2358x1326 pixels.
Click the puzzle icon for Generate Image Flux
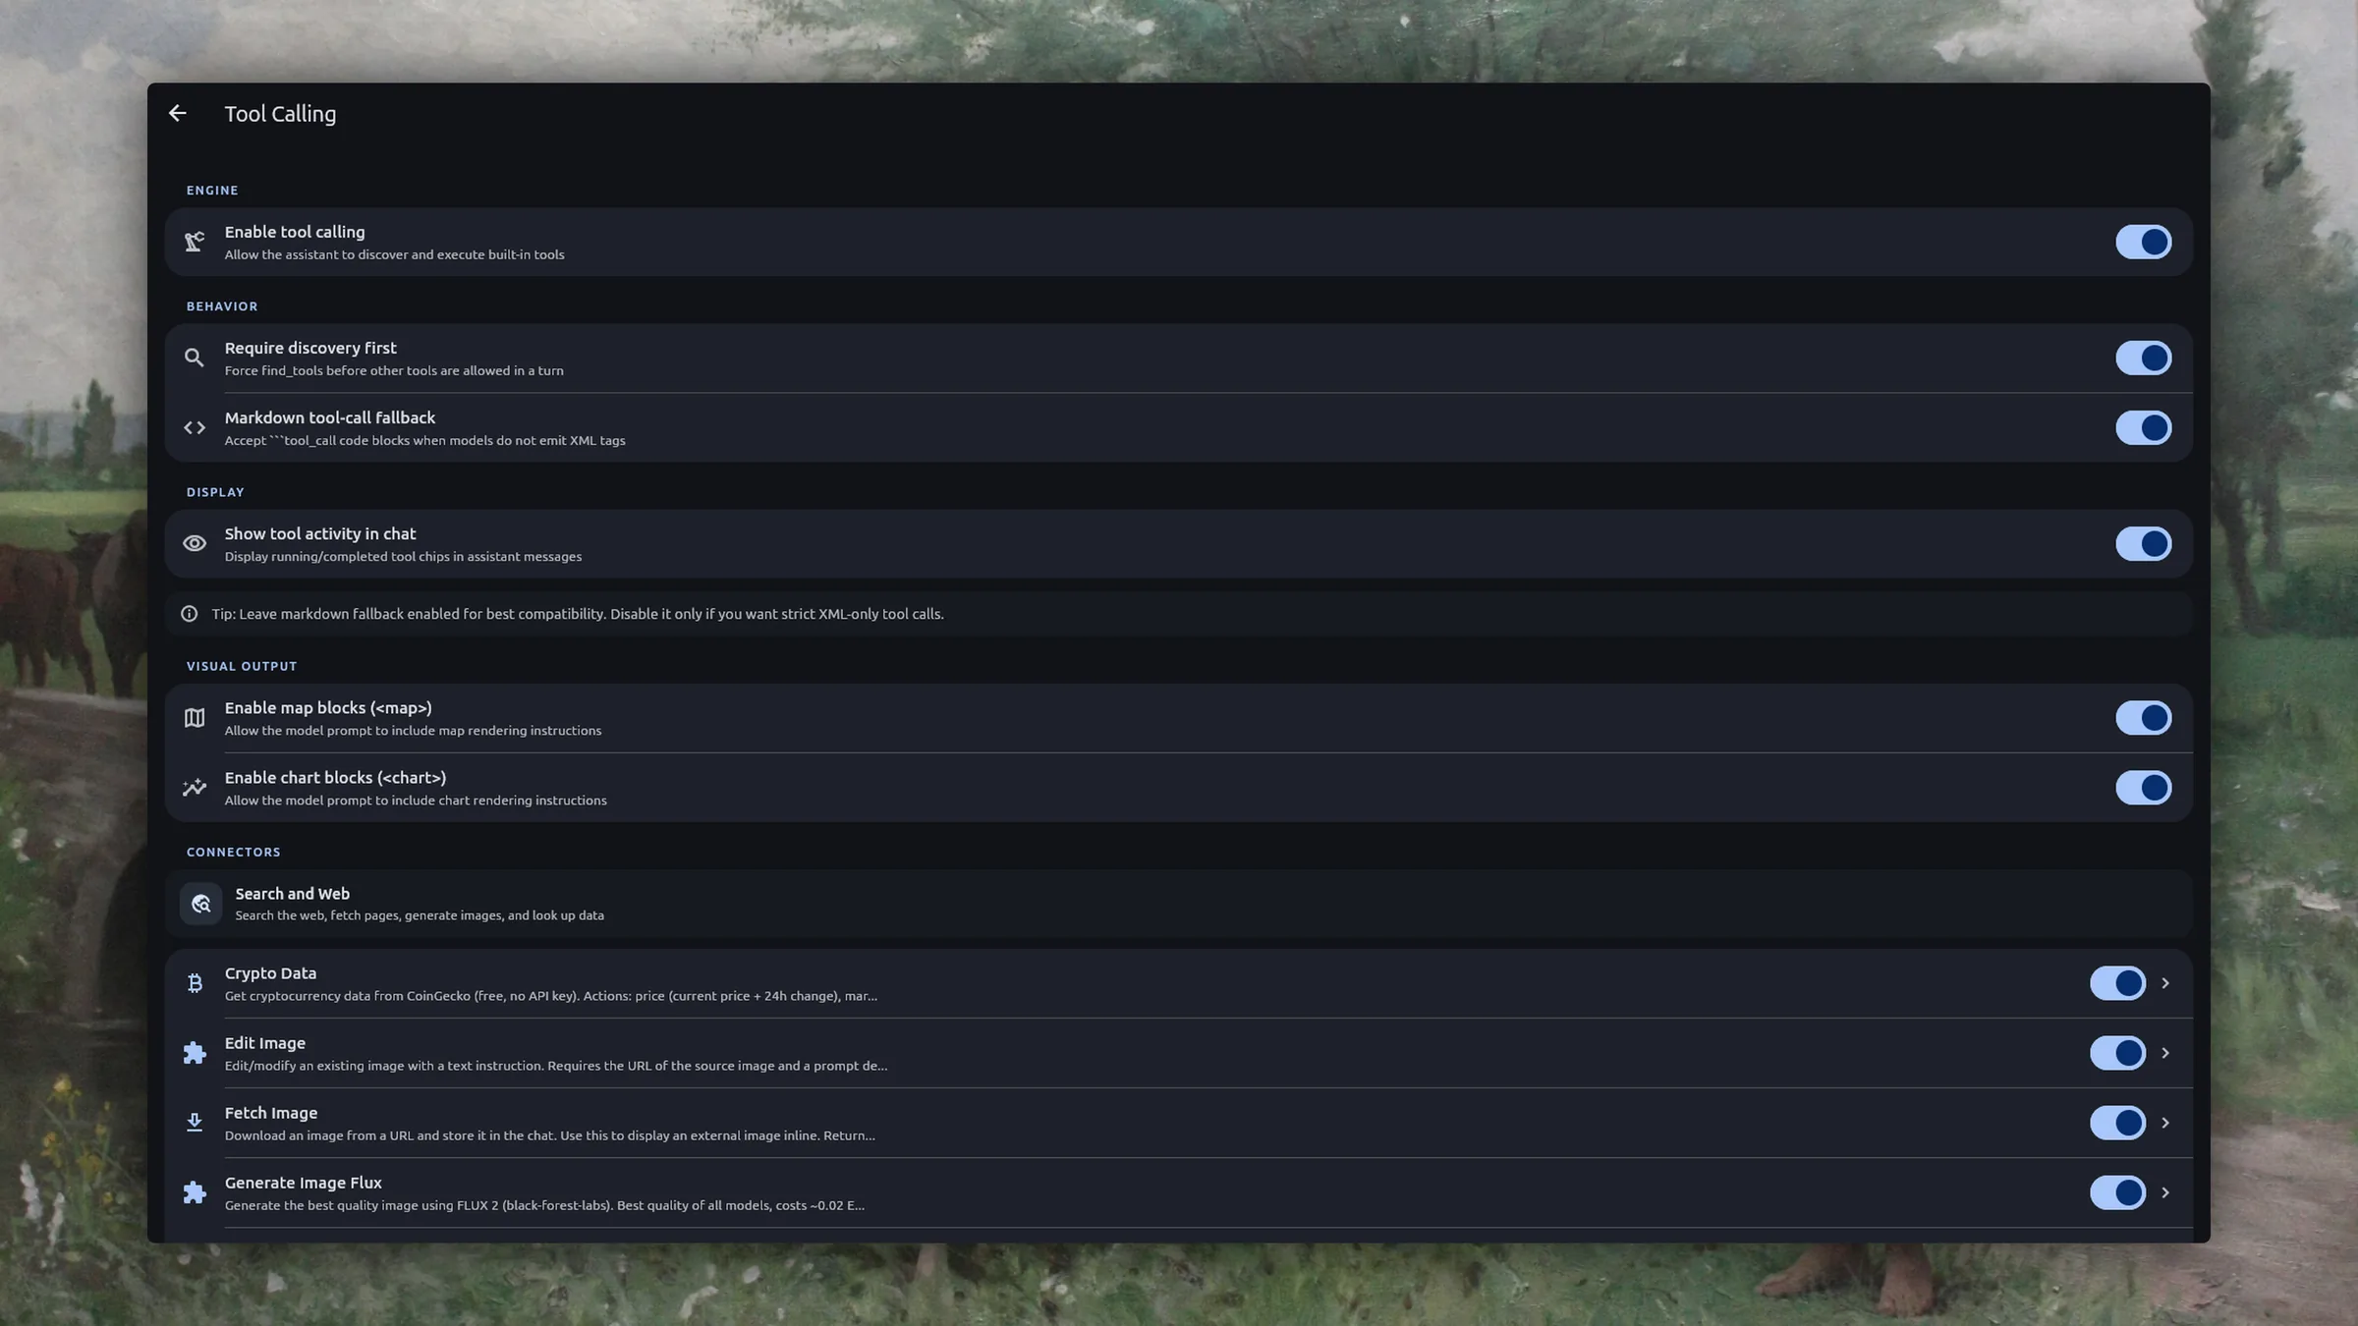pos(195,1192)
